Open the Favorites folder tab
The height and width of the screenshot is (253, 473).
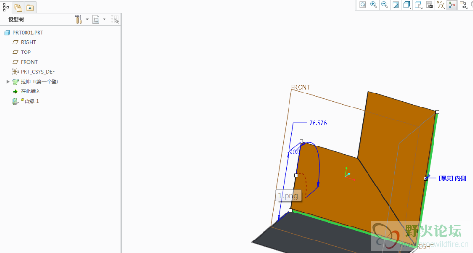[x=30, y=8]
